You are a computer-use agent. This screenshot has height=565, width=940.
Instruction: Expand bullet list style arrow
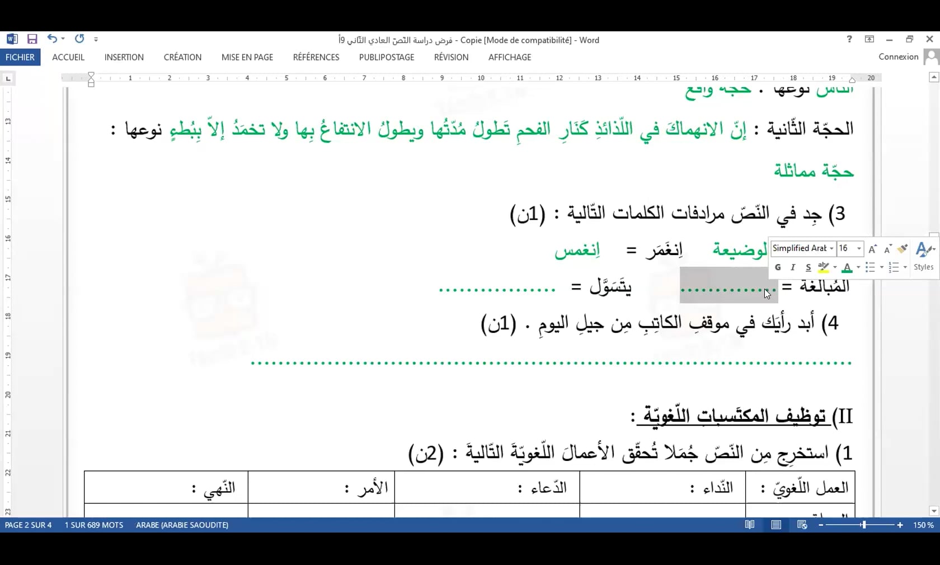tap(881, 267)
